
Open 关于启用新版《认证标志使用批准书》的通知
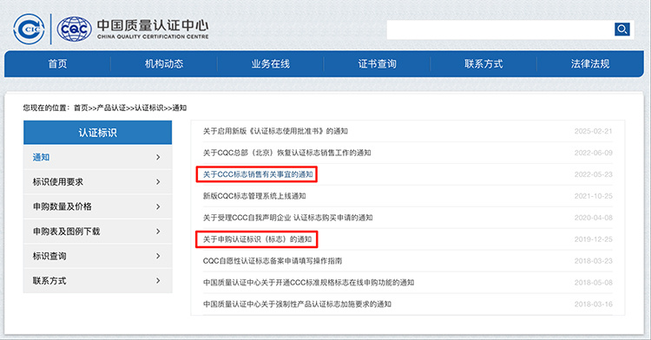pyautogui.click(x=275, y=132)
